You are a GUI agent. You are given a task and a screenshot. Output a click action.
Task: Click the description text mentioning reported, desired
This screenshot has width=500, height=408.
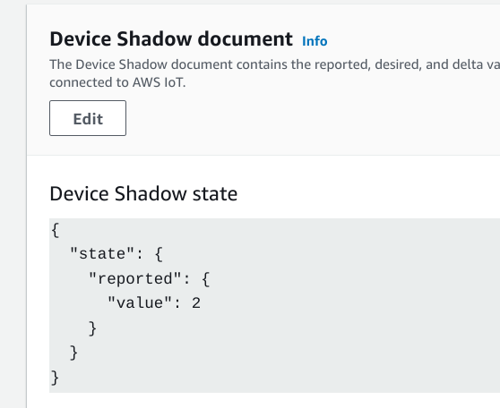274,64
